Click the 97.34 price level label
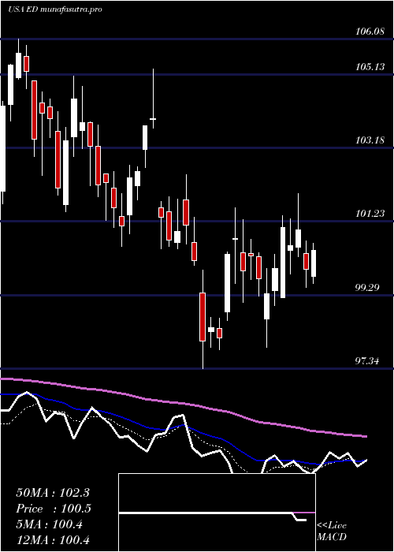This screenshot has width=394, height=552. pyautogui.click(x=367, y=360)
